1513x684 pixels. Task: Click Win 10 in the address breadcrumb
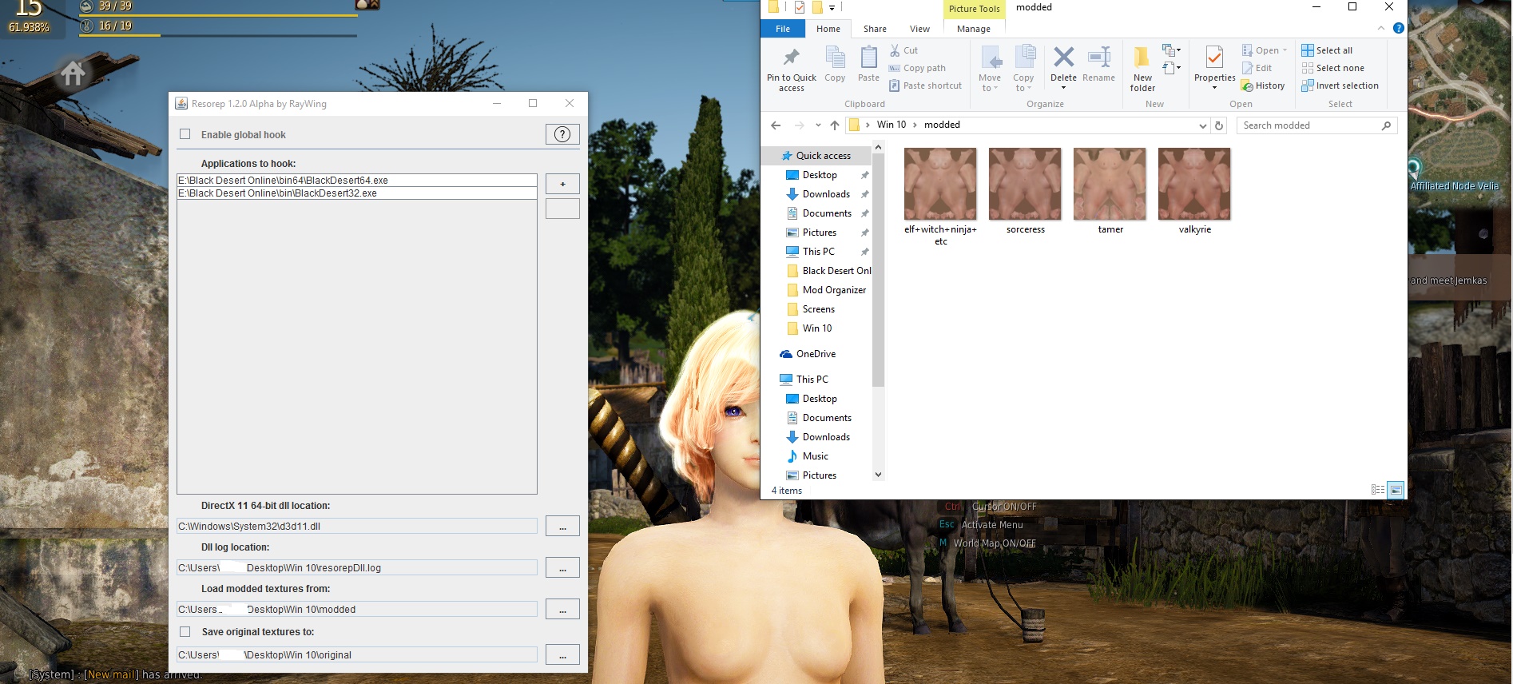pyautogui.click(x=892, y=125)
